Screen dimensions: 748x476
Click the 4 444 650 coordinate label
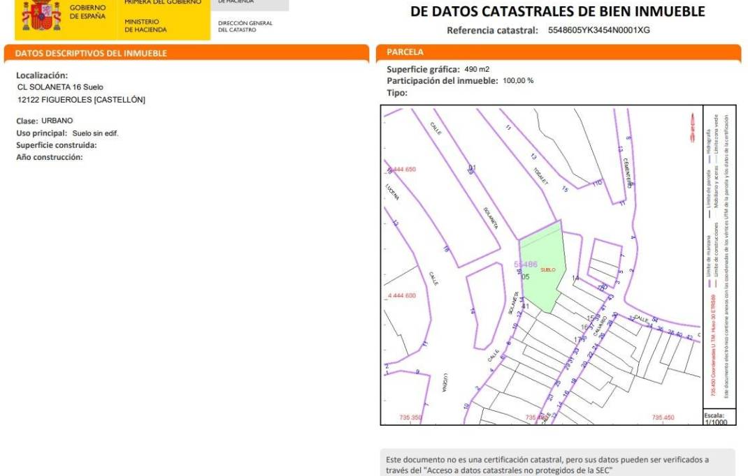tap(401, 170)
